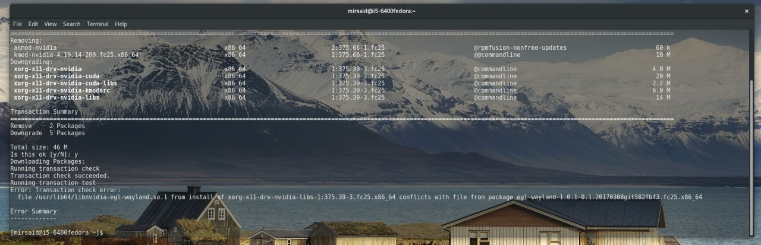The height and width of the screenshot is (245, 761).
Task: Click 'Transaction check succeeded.' line
Action: tap(60, 176)
